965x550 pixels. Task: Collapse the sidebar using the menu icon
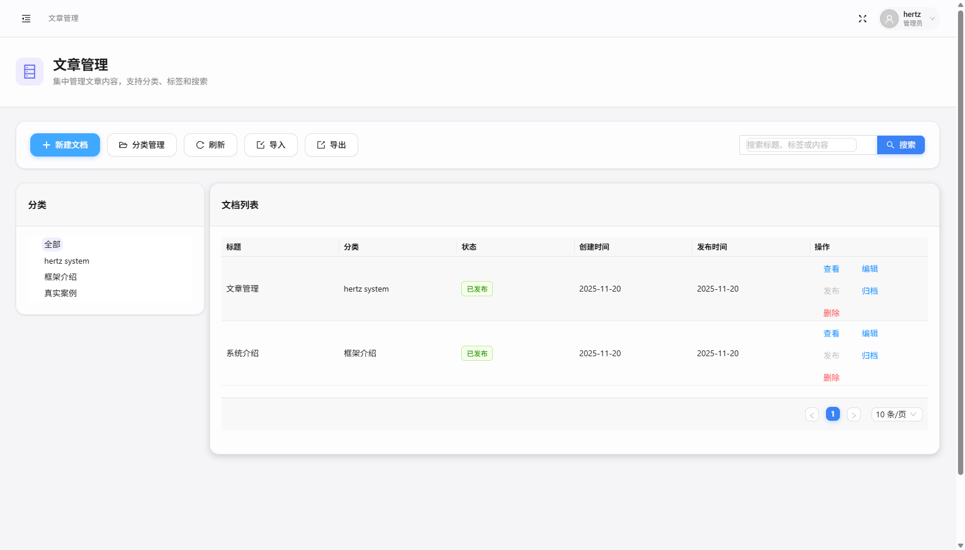(26, 18)
